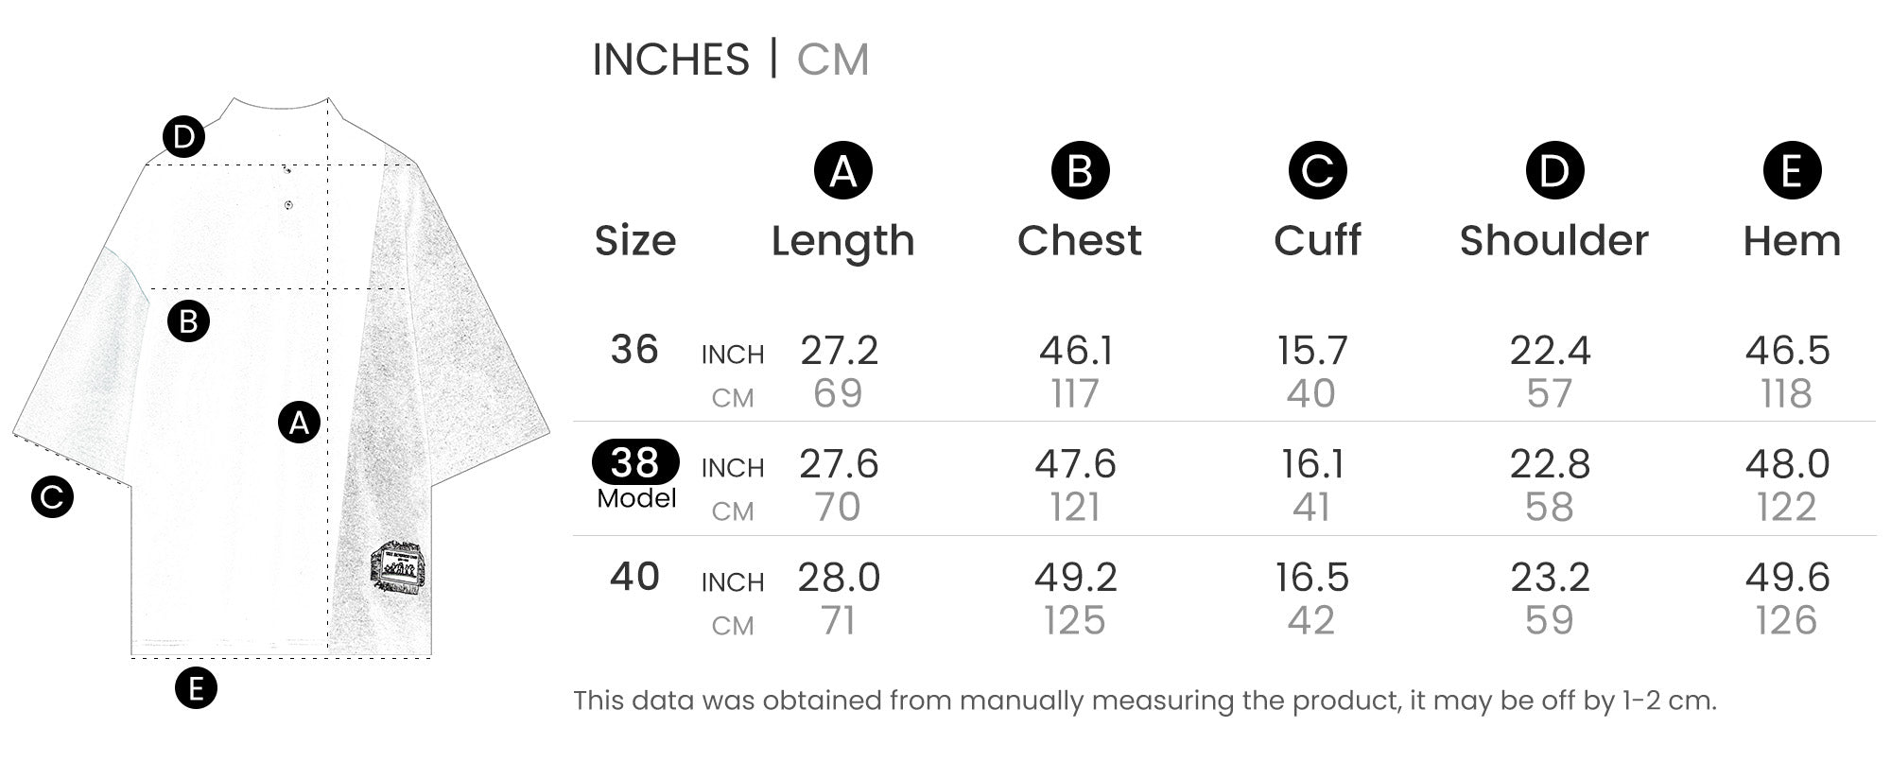Click the C cuff marker on the diagram
This screenshot has width=1891, height=762.
point(52,496)
